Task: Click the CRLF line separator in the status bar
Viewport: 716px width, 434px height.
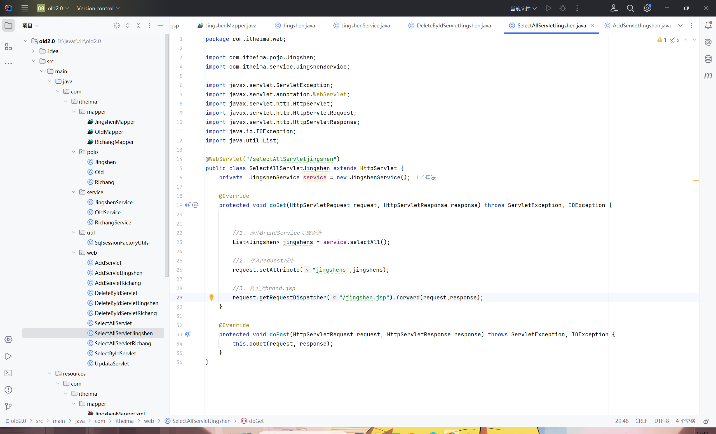Action: [x=641, y=421]
